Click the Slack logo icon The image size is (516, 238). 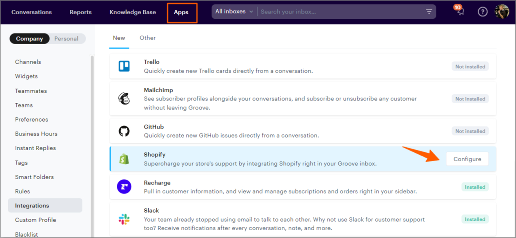[x=124, y=219]
